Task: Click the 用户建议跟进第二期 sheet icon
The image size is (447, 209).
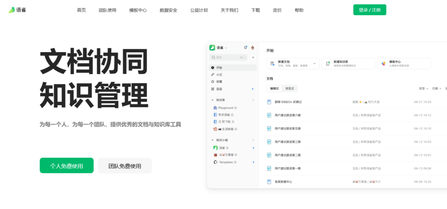Action: (x=269, y=155)
